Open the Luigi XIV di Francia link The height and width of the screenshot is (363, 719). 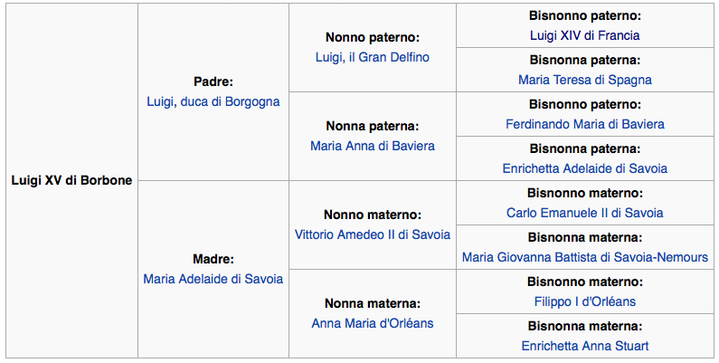[x=584, y=35]
